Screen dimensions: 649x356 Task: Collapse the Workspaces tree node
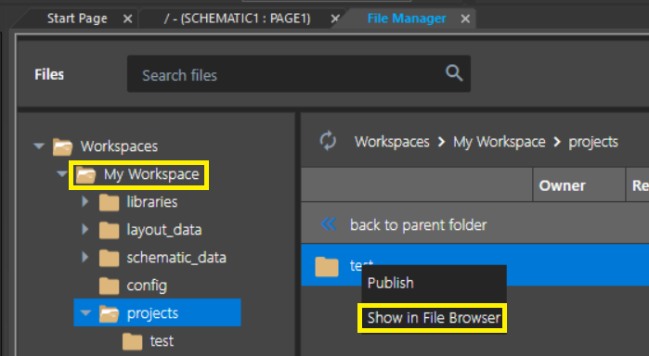[39, 146]
